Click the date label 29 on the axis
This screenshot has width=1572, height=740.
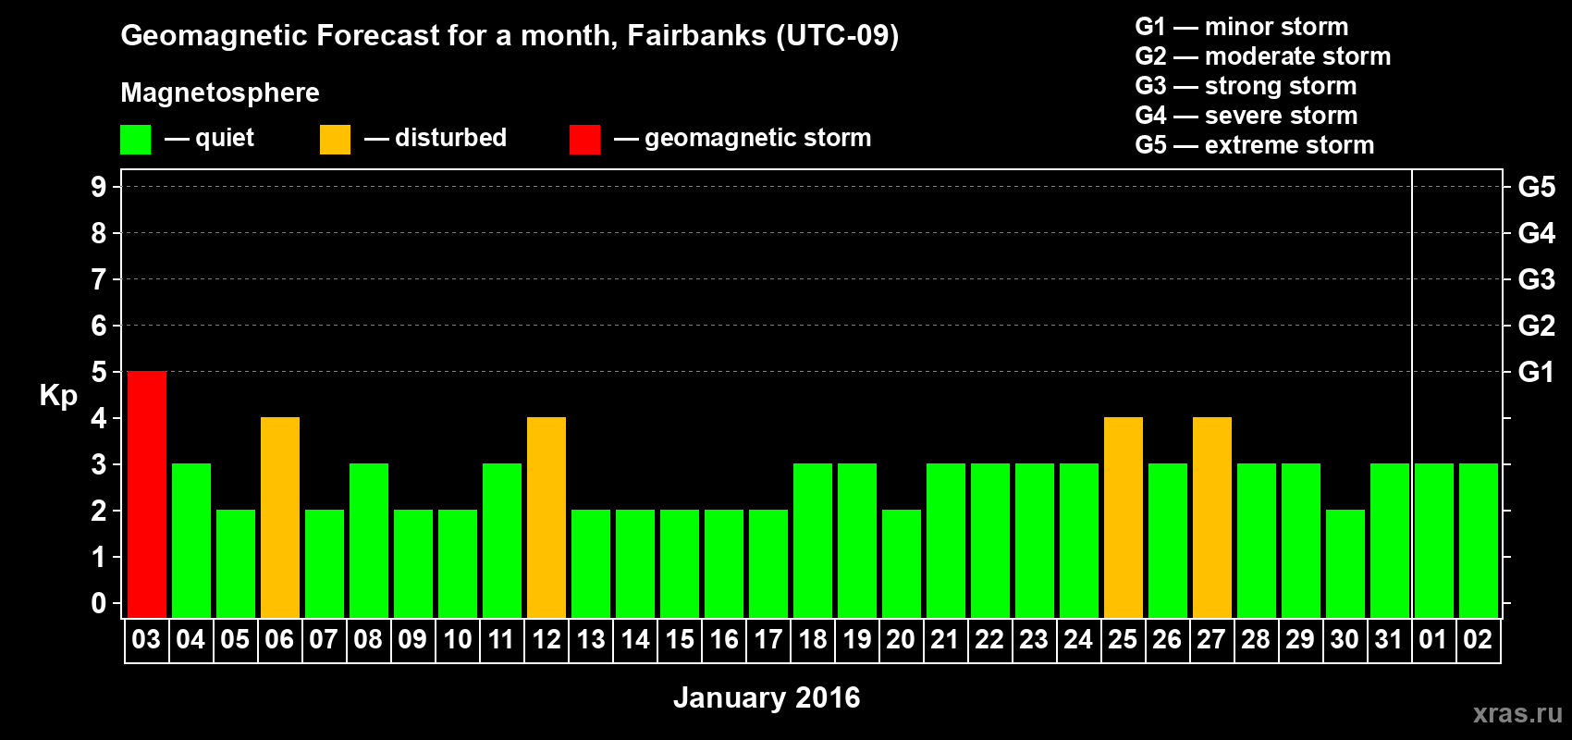pos(1300,639)
